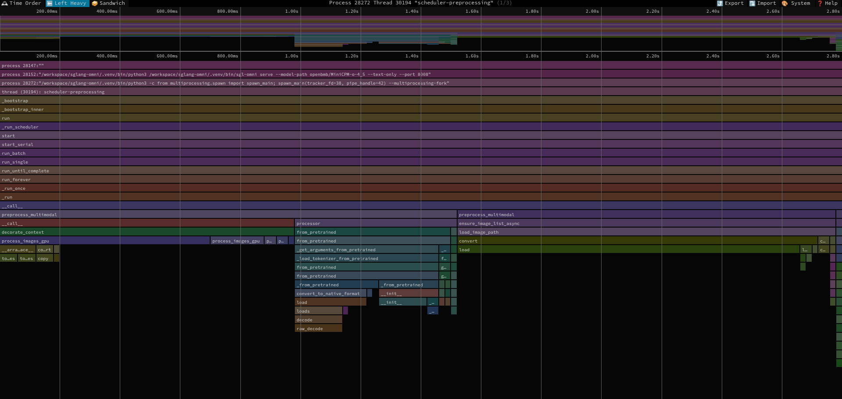842x399 pixels.
Task: Select the convert frame
Action: (x=638, y=241)
